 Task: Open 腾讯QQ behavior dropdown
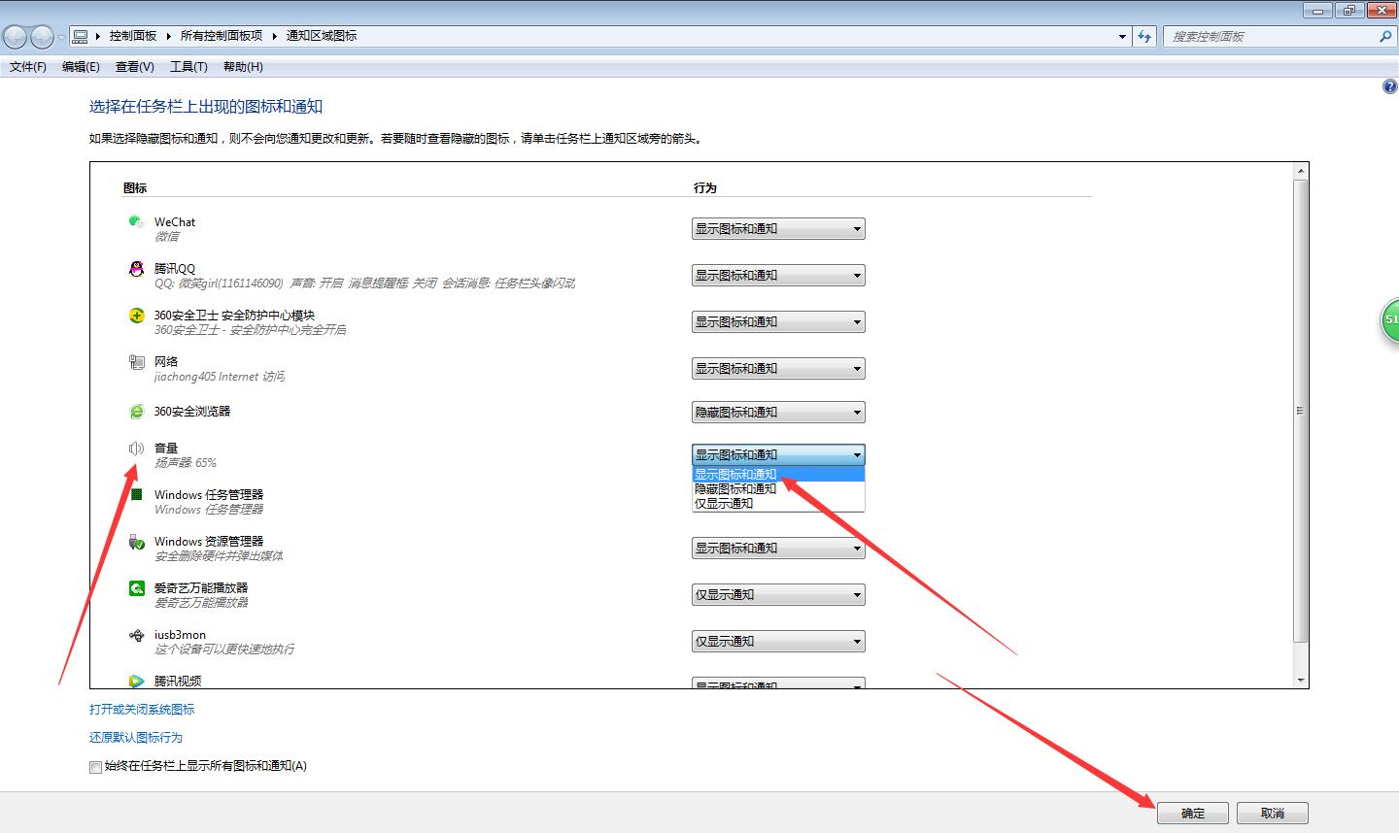[778, 276]
